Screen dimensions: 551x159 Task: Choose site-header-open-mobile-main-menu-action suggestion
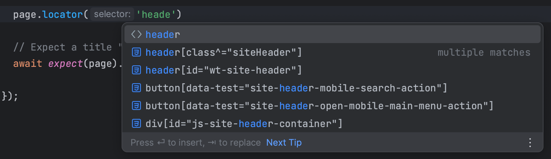332,106
